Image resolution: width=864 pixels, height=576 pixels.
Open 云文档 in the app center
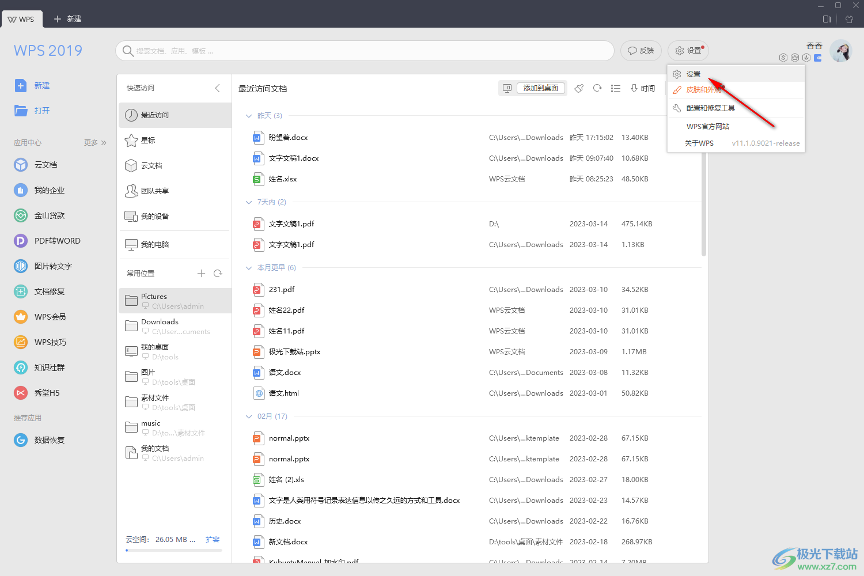click(x=36, y=165)
